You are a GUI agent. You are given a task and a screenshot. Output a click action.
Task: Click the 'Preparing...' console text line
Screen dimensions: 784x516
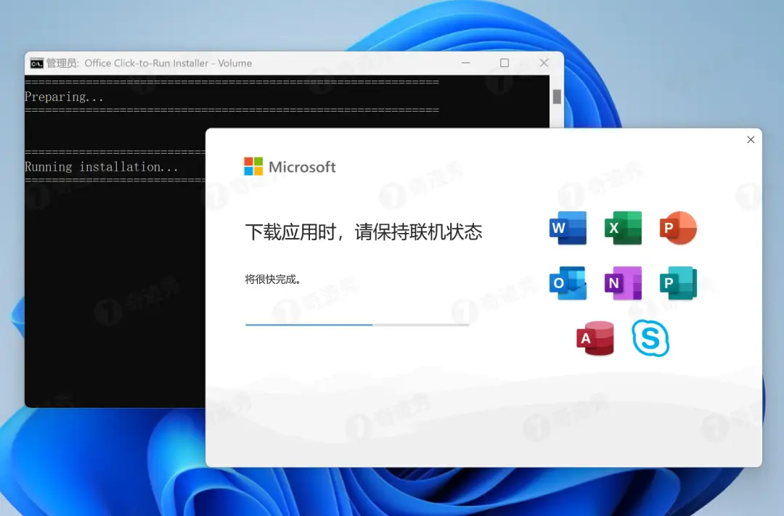point(64,97)
